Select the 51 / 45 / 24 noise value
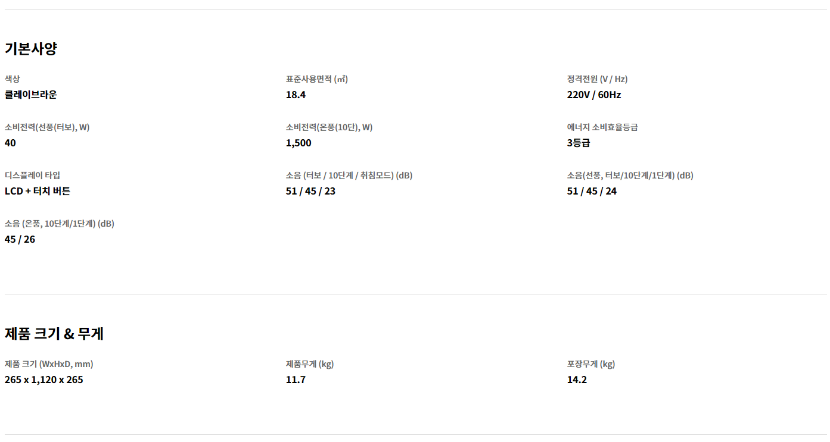830x442 pixels. pos(592,191)
